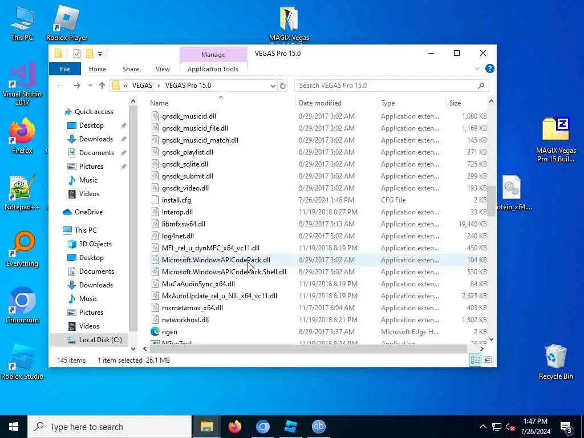Open Explorer help question mark icon
This screenshot has width=584, height=438.
click(x=489, y=68)
